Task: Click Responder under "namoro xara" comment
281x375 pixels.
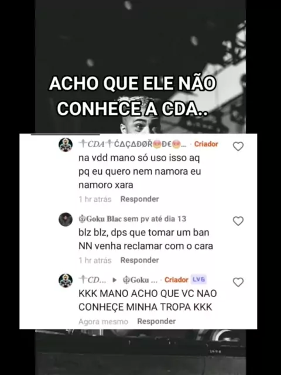Action: [139, 199]
